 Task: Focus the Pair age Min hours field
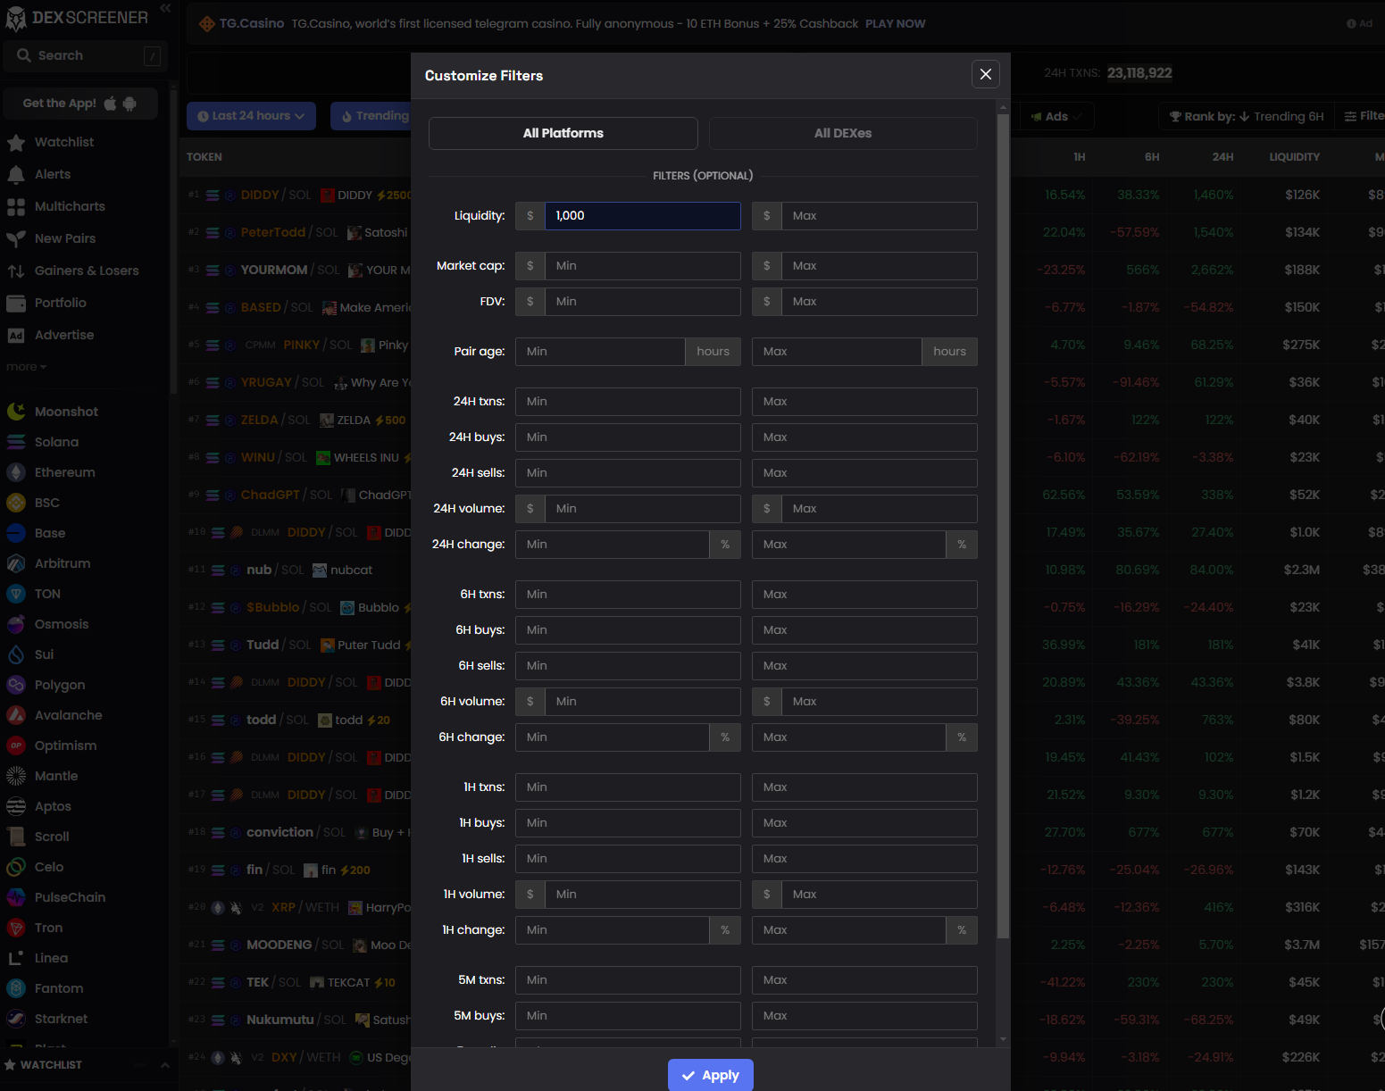(x=600, y=352)
